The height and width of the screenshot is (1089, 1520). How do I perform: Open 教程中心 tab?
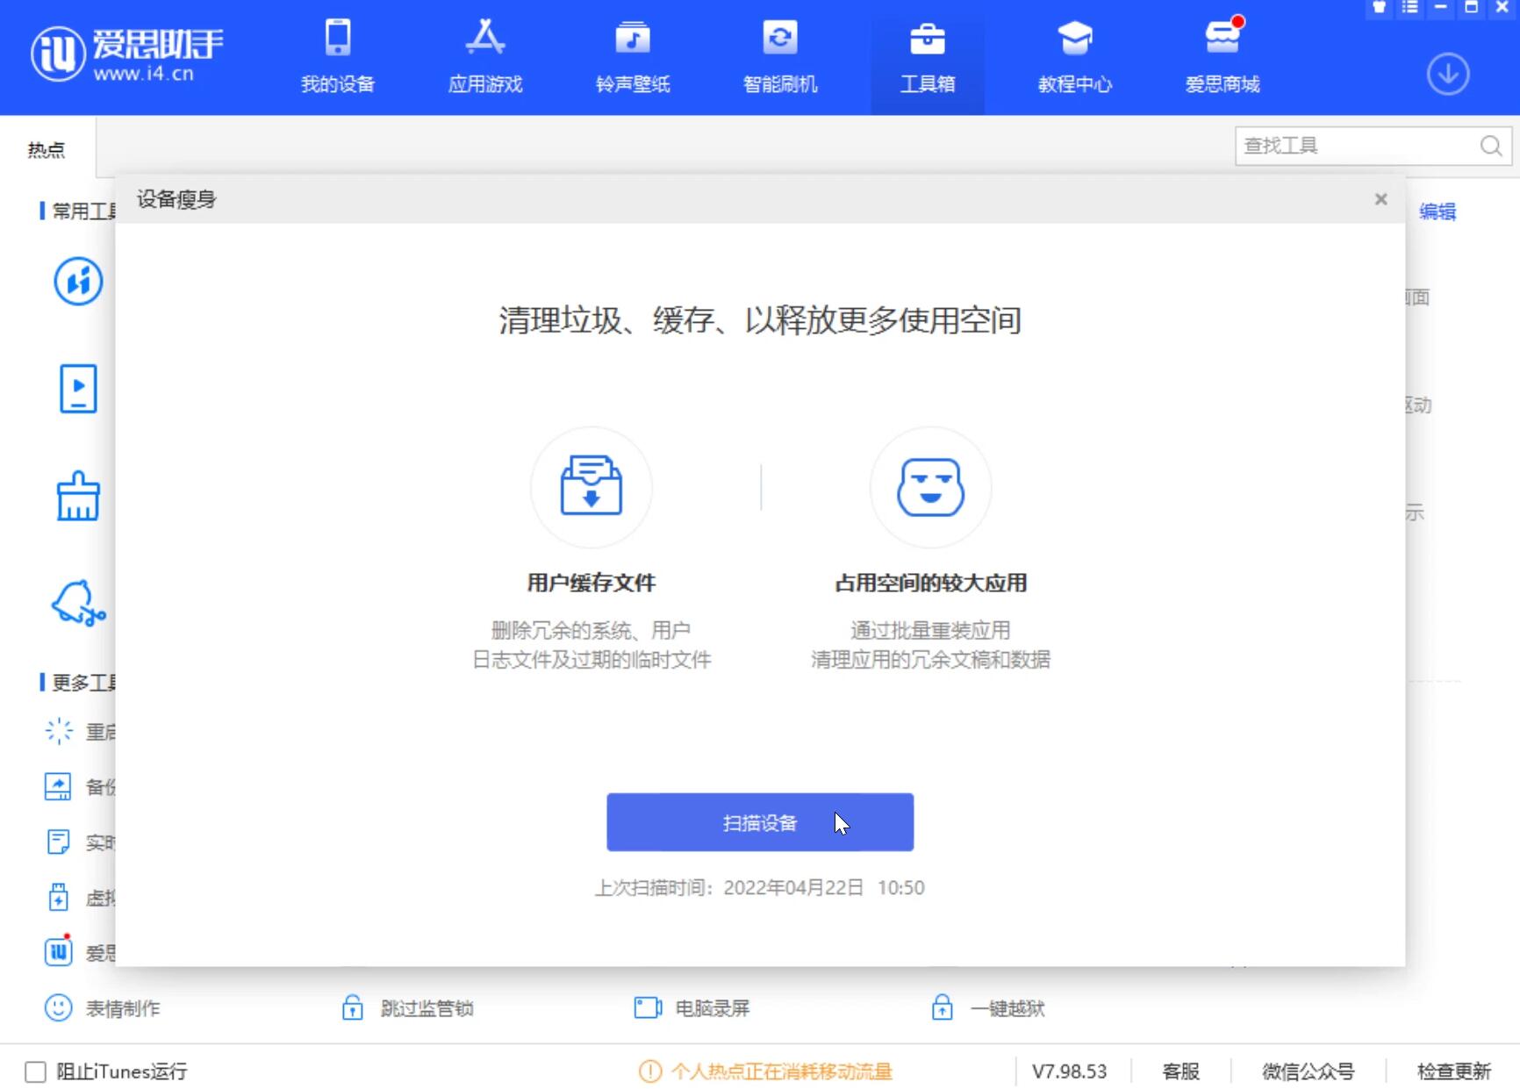coord(1075,58)
